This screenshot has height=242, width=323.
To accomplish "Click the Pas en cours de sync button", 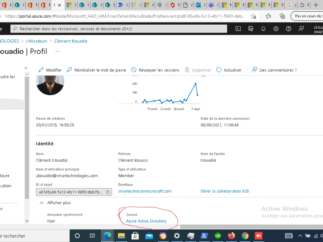I will (x=307, y=16).
